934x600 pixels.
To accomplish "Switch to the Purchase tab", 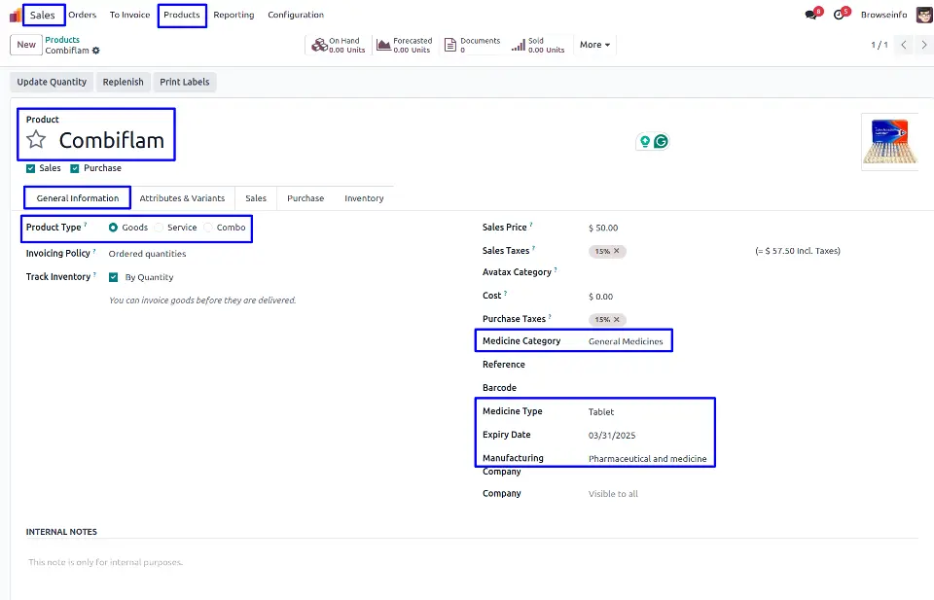I will pos(305,198).
